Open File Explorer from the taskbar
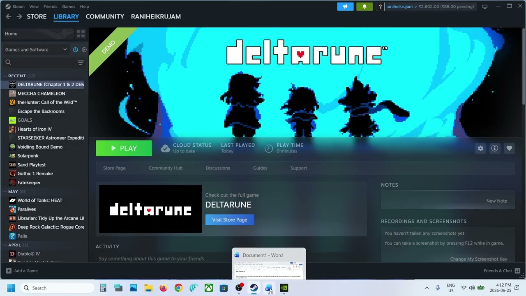Viewport: 526px width, 296px height. click(x=148, y=288)
